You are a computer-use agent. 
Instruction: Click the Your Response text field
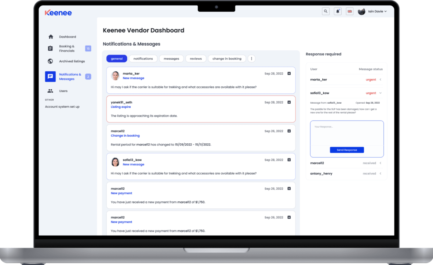tap(347, 134)
